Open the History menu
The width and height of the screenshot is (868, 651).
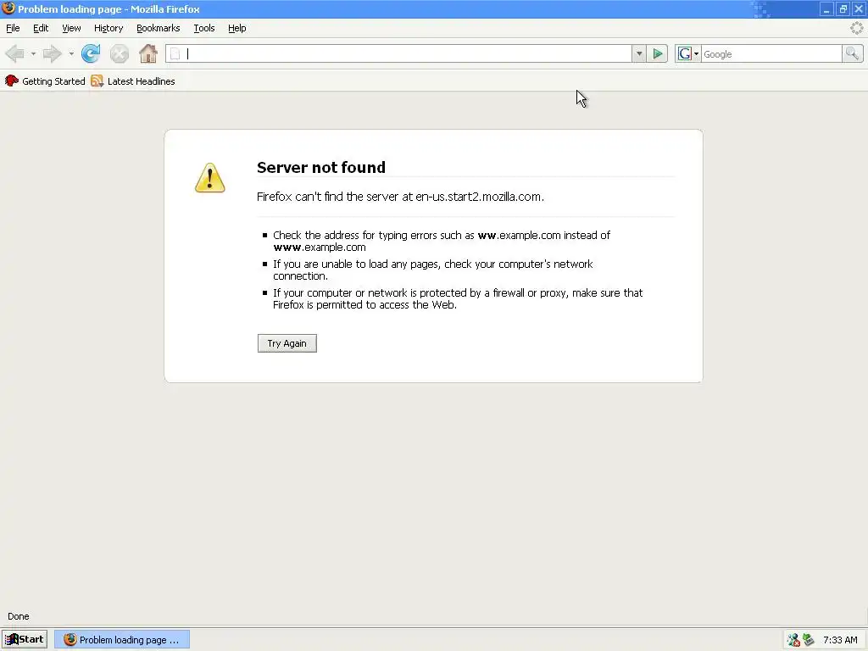point(108,28)
